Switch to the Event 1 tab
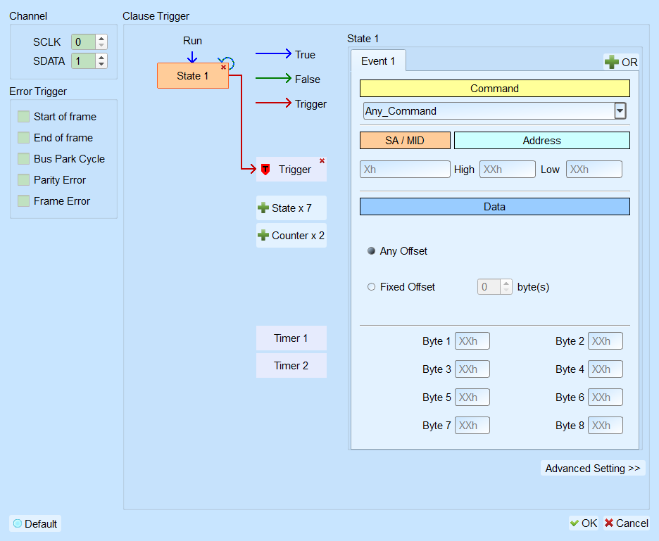This screenshot has width=659, height=541. pyautogui.click(x=378, y=61)
